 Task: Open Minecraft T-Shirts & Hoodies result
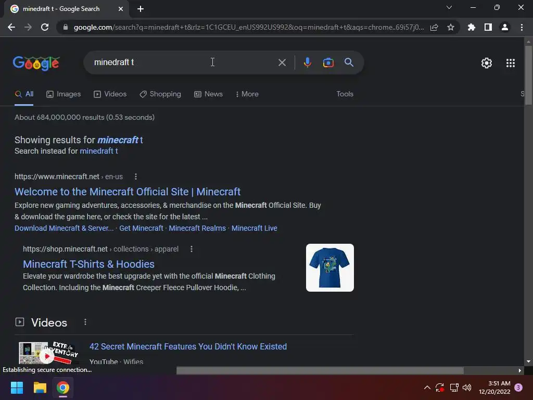(x=88, y=264)
